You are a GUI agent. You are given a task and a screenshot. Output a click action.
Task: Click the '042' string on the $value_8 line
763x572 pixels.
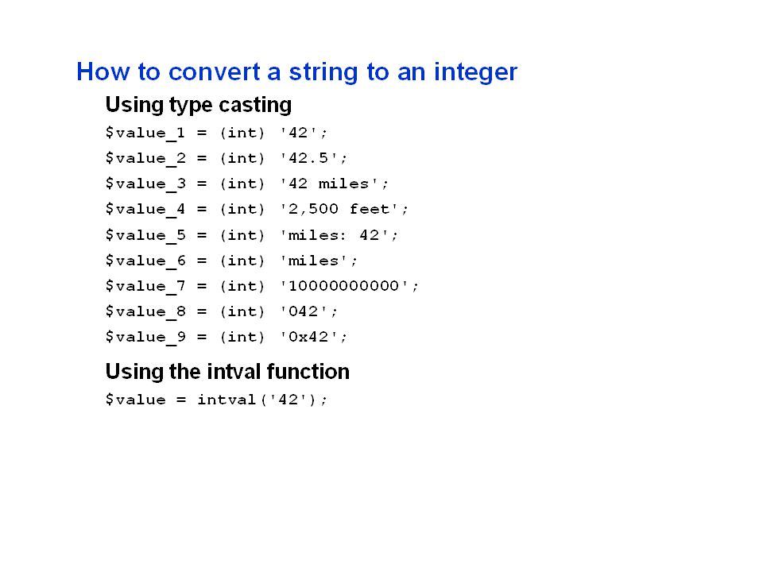(x=304, y=311)
